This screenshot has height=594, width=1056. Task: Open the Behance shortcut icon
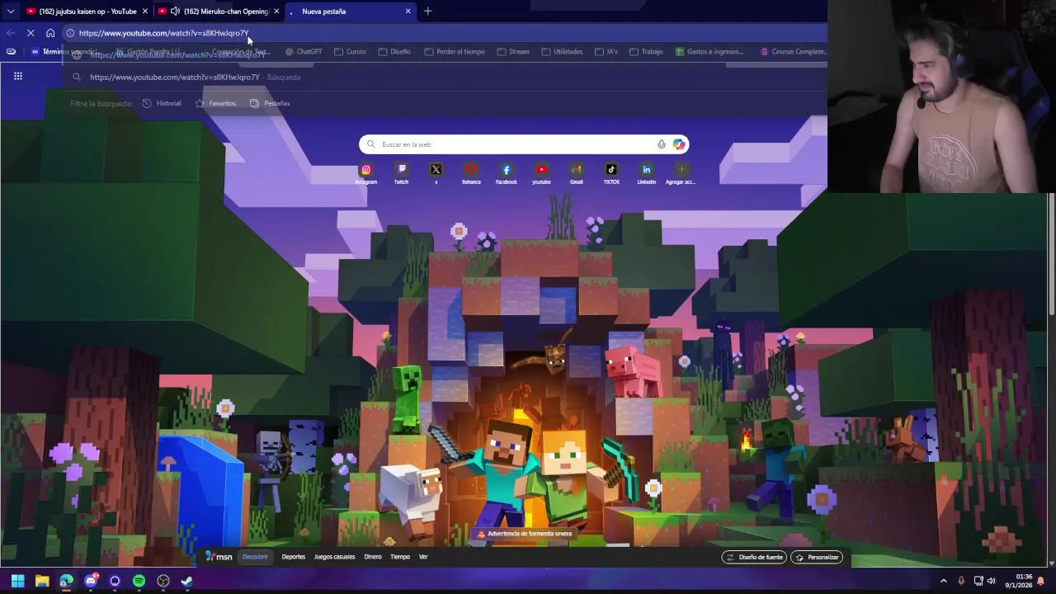pos(471,169)
